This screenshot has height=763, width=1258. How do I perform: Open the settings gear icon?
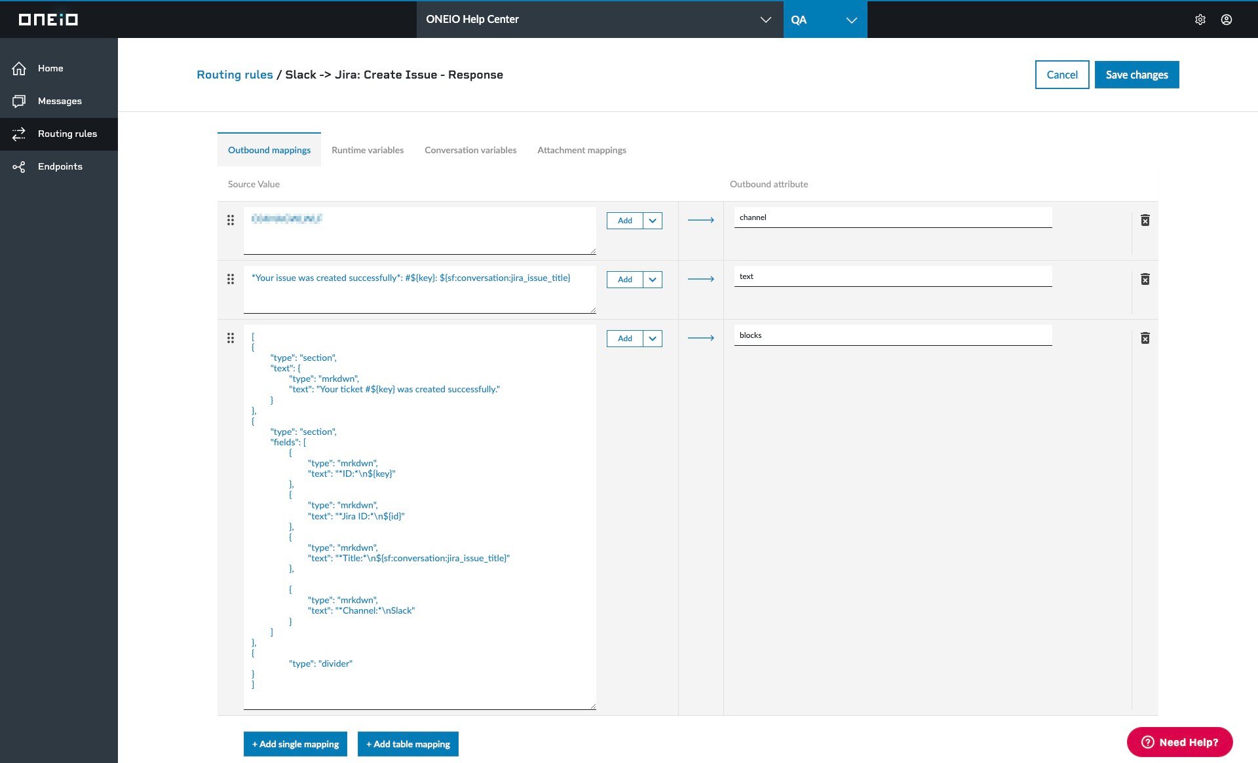[1200, 19]
